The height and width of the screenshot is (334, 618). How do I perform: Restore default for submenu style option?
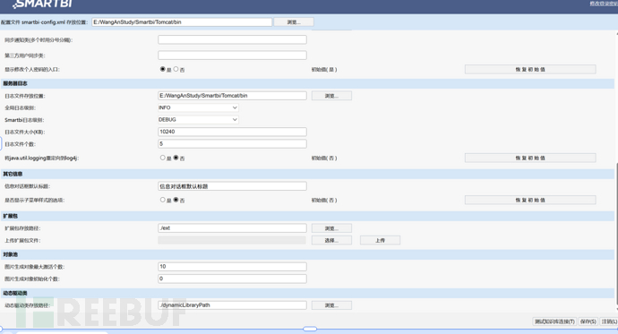coord(530,200)
